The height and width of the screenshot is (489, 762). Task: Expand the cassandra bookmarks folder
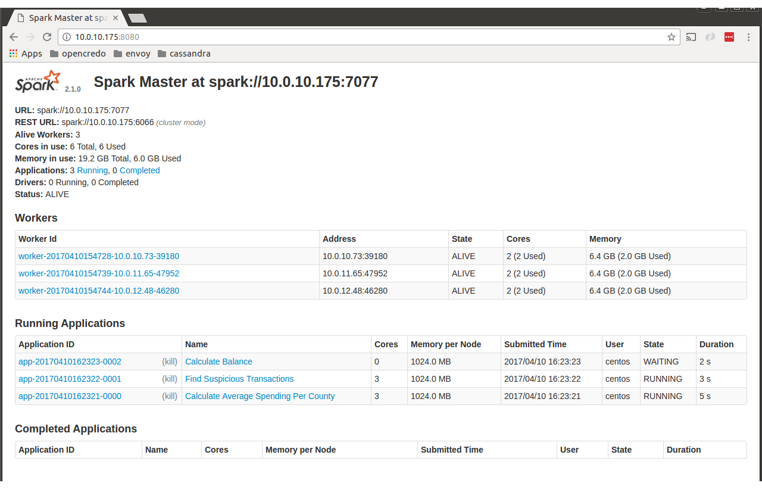tap(183, 54)
